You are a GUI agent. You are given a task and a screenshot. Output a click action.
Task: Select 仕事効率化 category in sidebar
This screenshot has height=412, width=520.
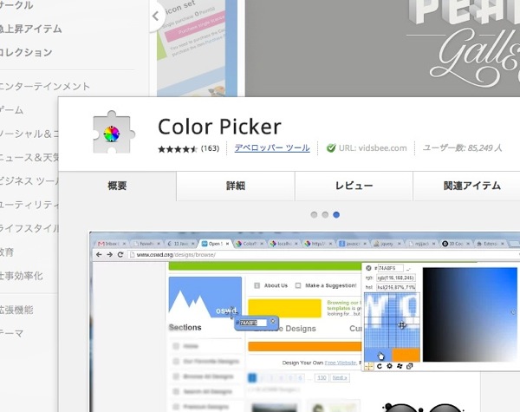coord(21,276)
